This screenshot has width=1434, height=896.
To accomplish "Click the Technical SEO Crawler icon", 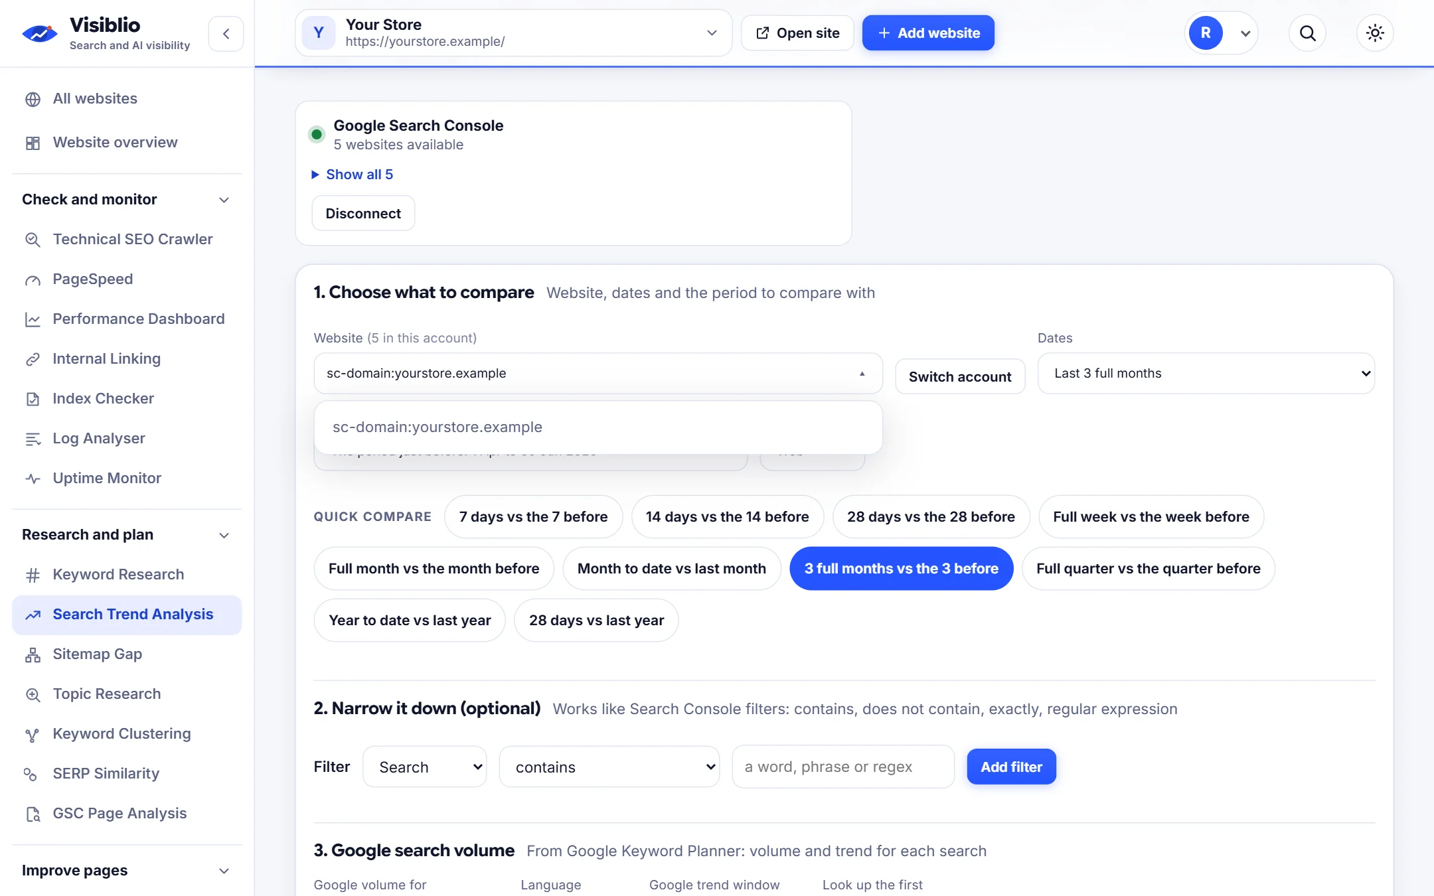I will pos(33,240).
